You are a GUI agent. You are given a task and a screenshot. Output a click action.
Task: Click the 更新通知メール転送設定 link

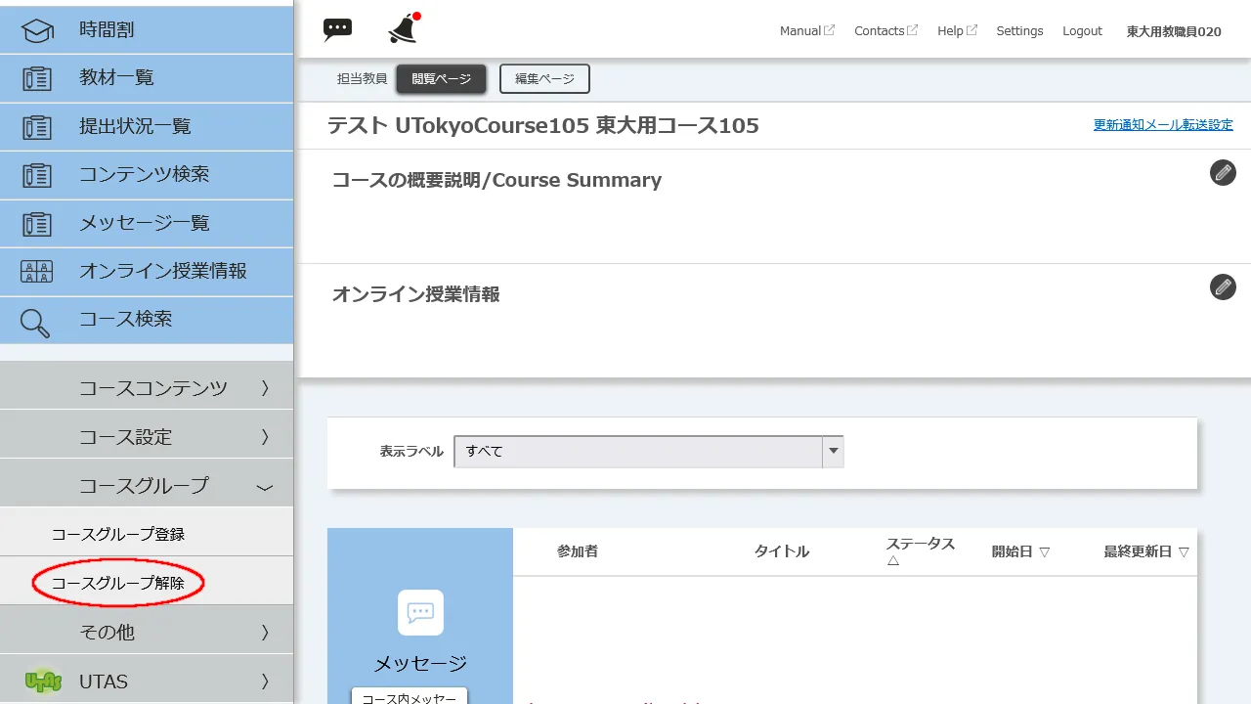(x=1163, y=124)
